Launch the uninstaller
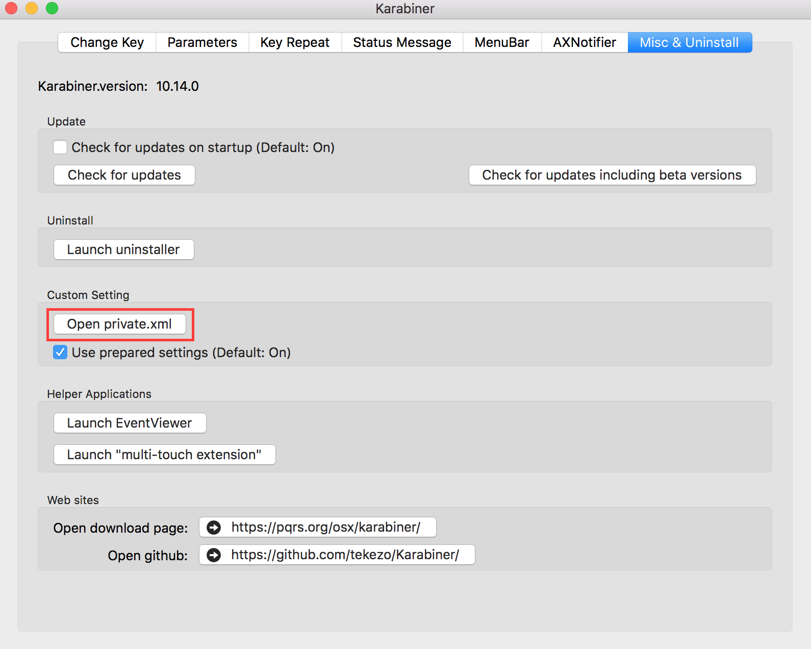Screen dimensions: 811x649 123,249
